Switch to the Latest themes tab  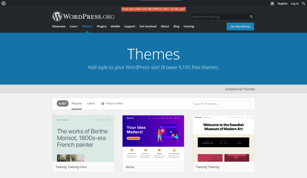point(91,103)
